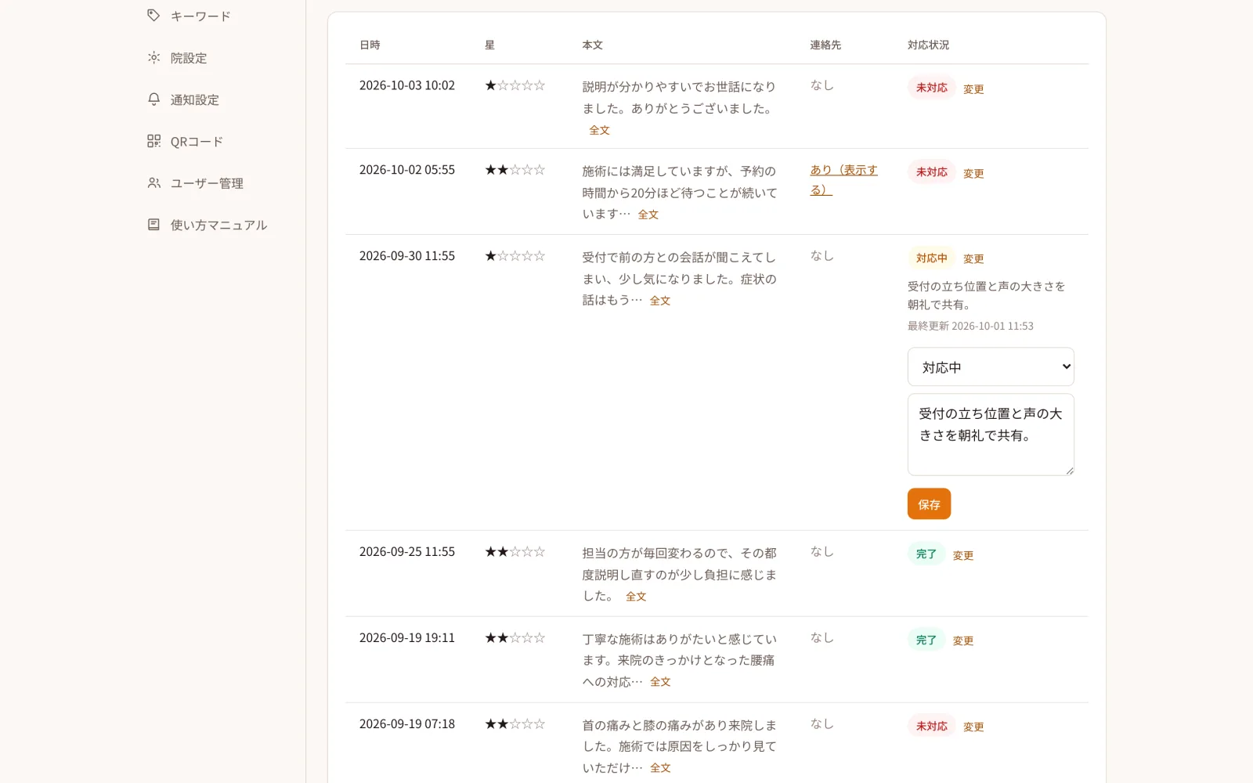The image size is (1253, 783).
Task: Click the date 2026-10-02 05:55
Action: coord(407,170)
